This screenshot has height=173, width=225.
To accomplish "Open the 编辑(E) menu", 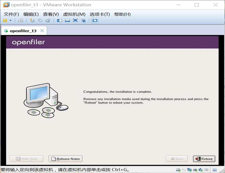I will (31, 14).
